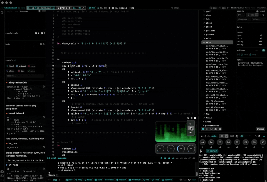Toggle the list view icon next to REC
This screenshot has height=182, width=267.
(98, 8)
